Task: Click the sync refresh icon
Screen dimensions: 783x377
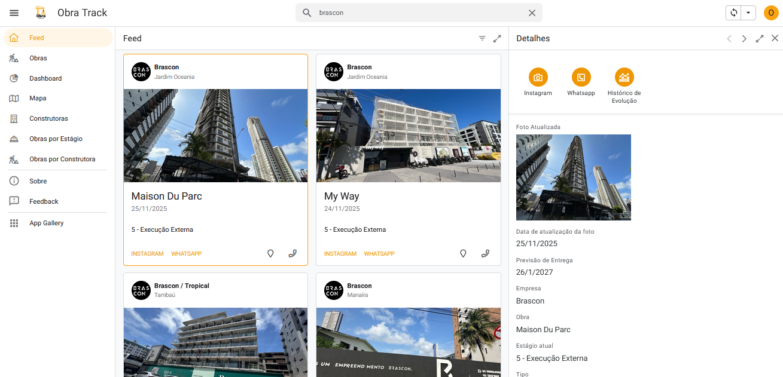Action: click(734, 13)
